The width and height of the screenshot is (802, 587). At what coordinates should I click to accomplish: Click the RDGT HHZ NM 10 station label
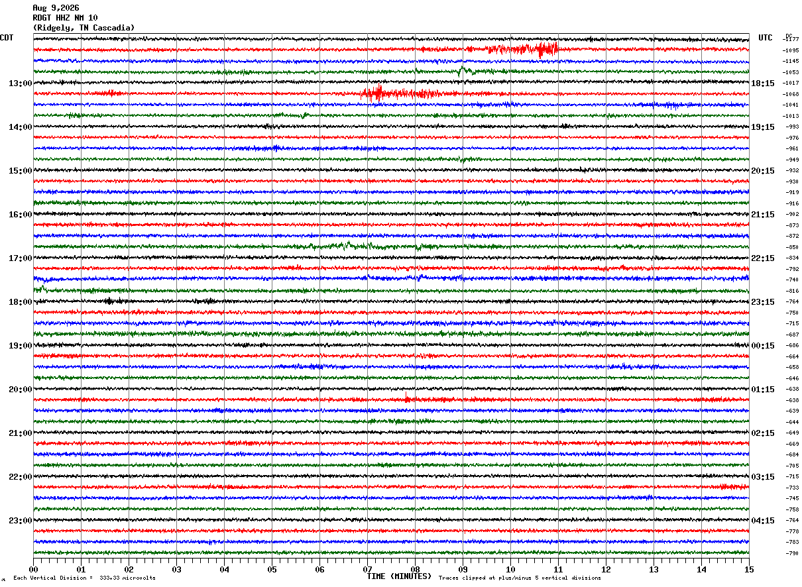tap(65, 18)
